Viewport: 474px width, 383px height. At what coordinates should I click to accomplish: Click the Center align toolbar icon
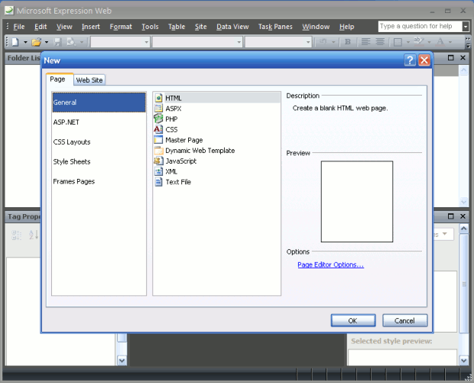pyautogui.click(x=380, y=42)
